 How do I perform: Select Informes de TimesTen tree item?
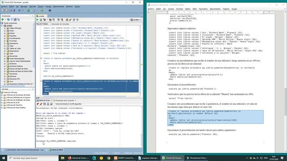14,105
